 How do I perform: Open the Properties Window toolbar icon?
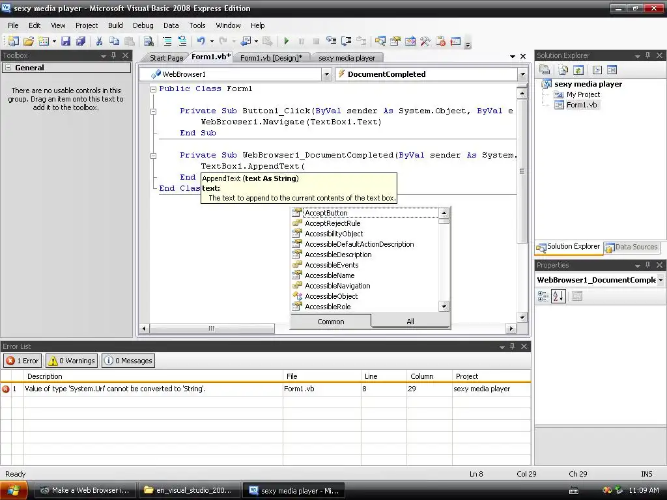395,41
